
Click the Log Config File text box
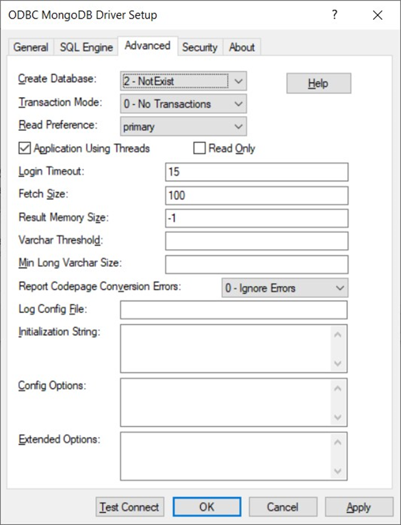233,310
